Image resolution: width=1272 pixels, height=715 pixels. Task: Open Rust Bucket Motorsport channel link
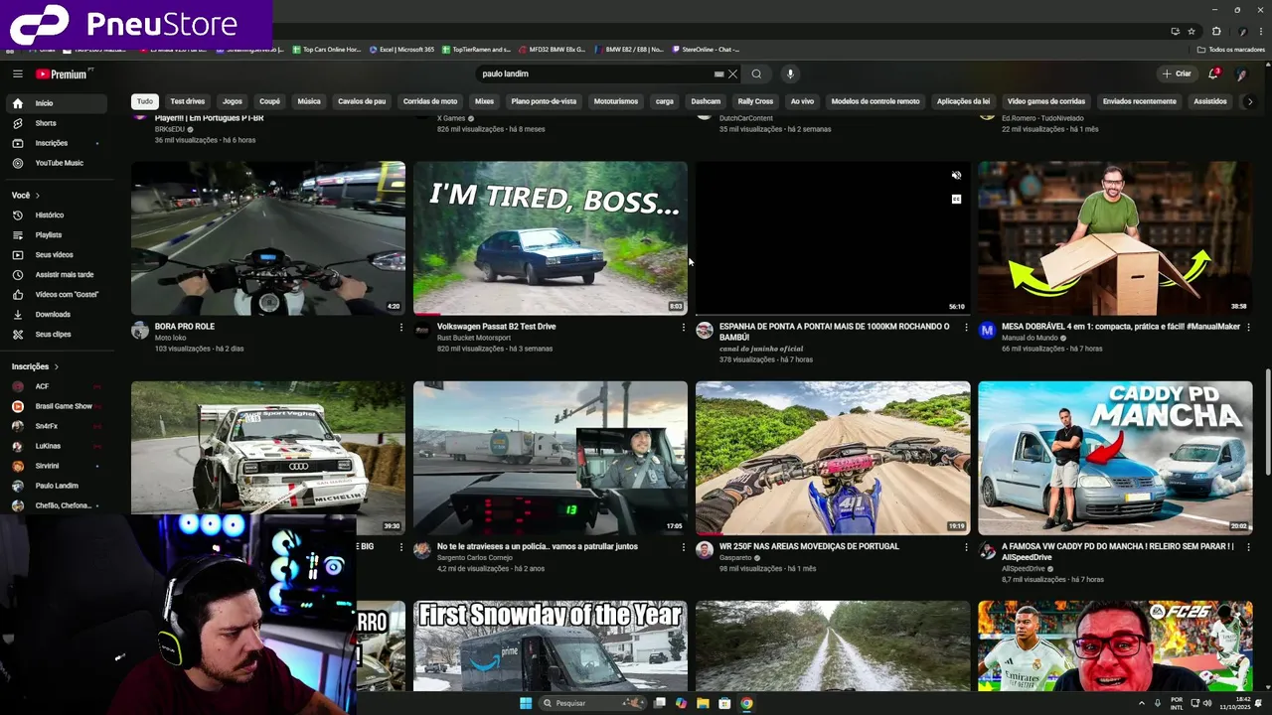(x=474, y=338)
